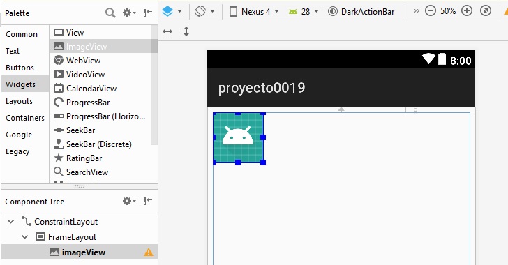The height and width of the screenshot is (265, 508).
Task: Toggle device orientation icon
Action: click(204, 11)
